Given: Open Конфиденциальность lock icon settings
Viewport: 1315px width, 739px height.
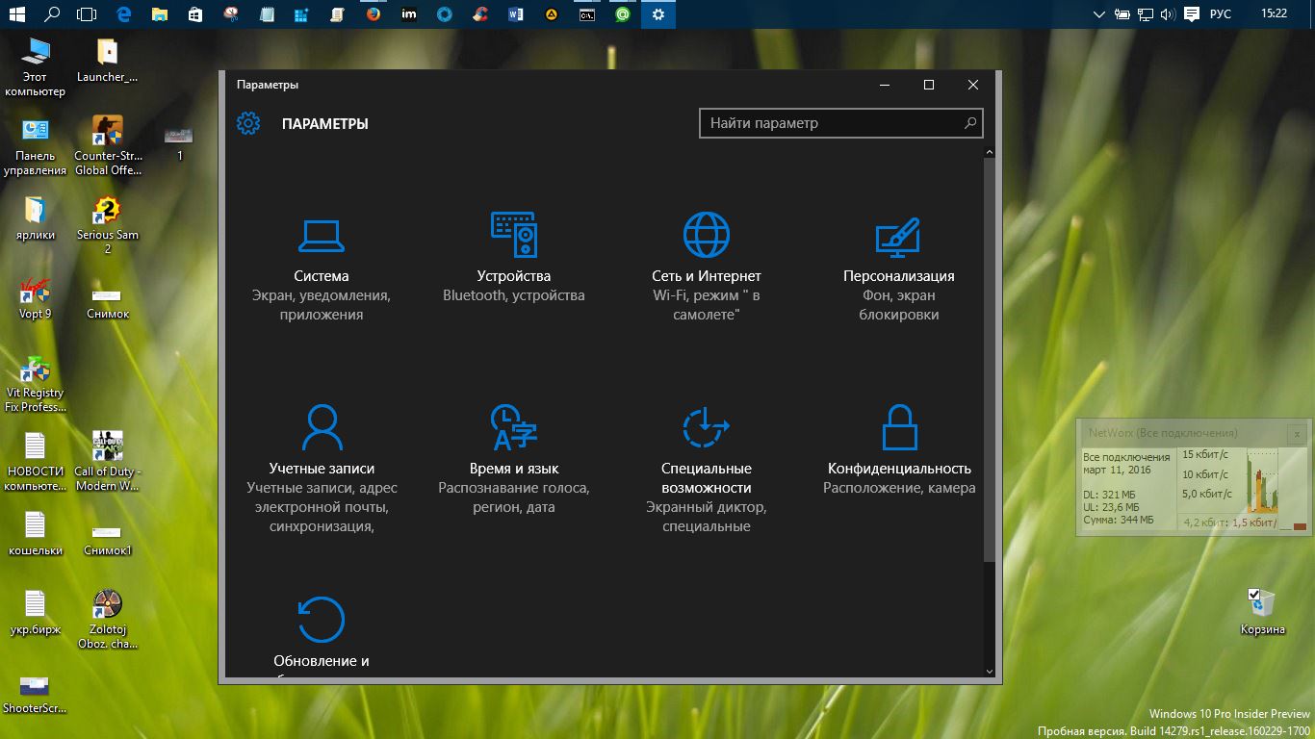Looking at the screenshot, I should click(898, 428).
